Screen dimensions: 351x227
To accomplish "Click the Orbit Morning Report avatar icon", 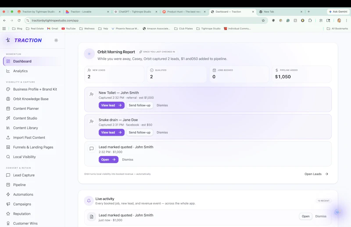I will point(89,54).
